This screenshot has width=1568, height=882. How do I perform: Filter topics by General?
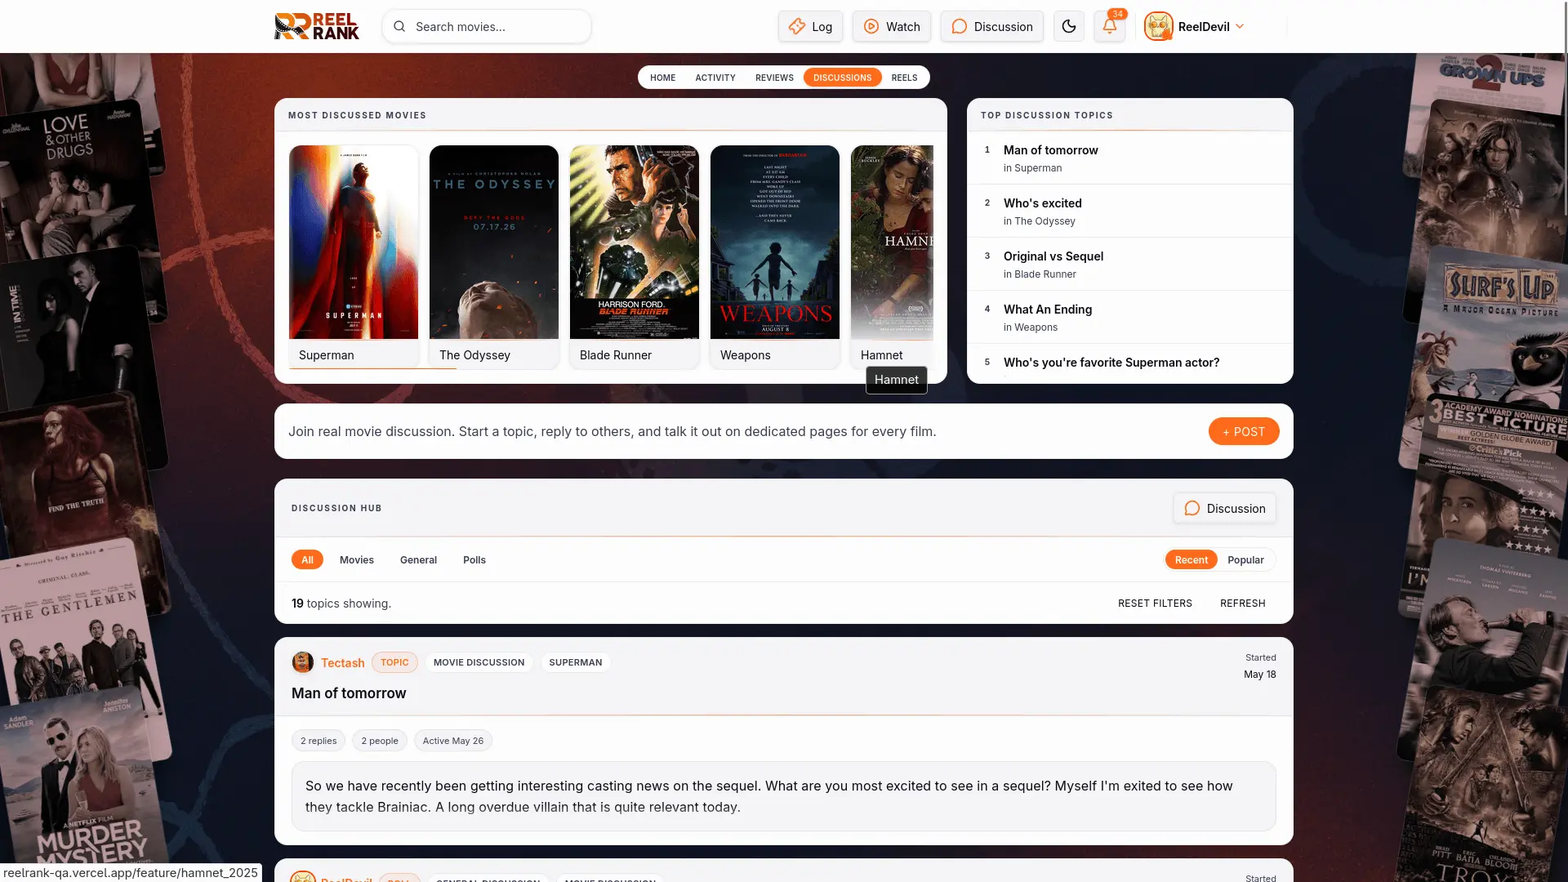point(418,559)
